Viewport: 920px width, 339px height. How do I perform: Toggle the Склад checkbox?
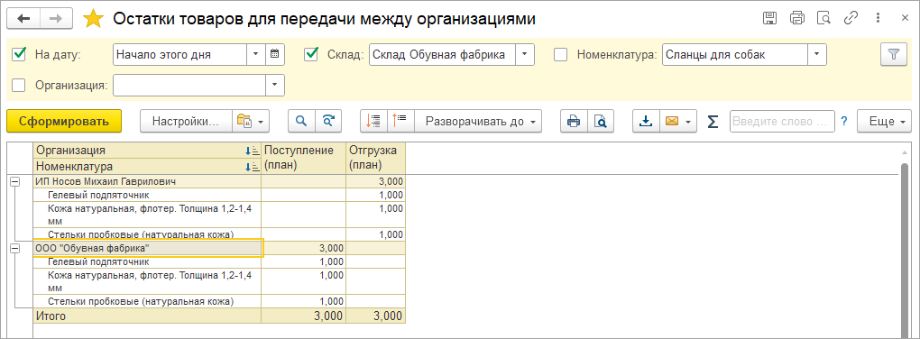point(311,54)
